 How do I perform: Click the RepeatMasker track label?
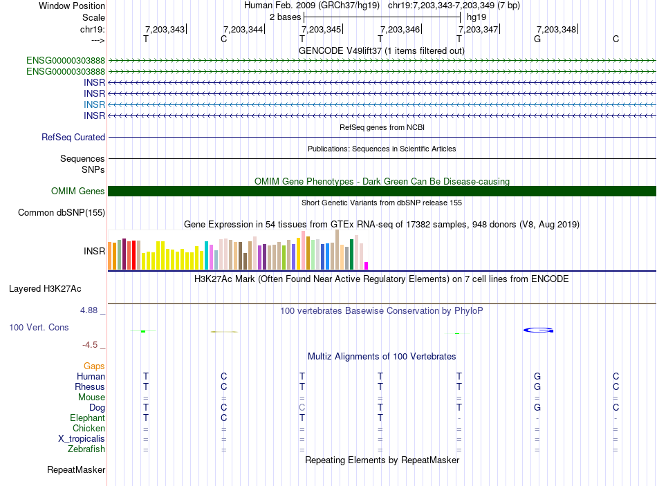click(x=76, y=470)
